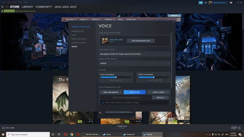The height and width of the screenshot is (137, 244).
Task: Click the Voice dialog vertical scrollbar
Action: click(172, 60)
